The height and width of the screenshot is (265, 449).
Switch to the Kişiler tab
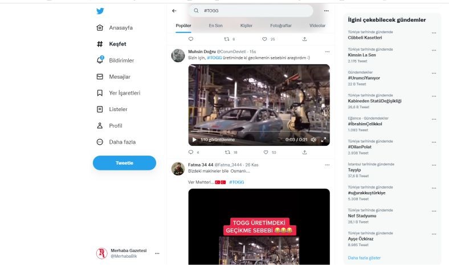[x=246, y=26]
